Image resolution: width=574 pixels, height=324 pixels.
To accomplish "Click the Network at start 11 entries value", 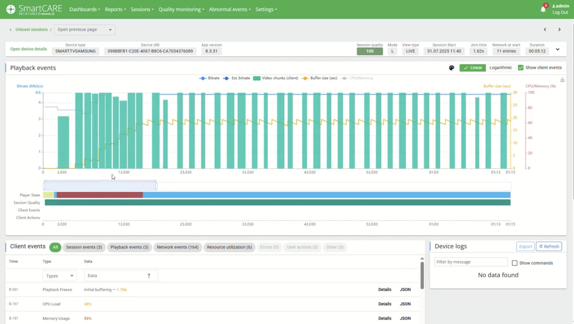I will [x=506, y=51].
